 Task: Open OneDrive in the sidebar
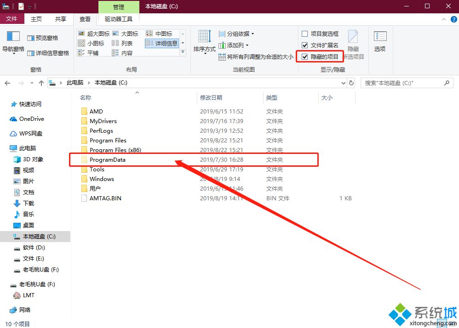pos(27,119)
